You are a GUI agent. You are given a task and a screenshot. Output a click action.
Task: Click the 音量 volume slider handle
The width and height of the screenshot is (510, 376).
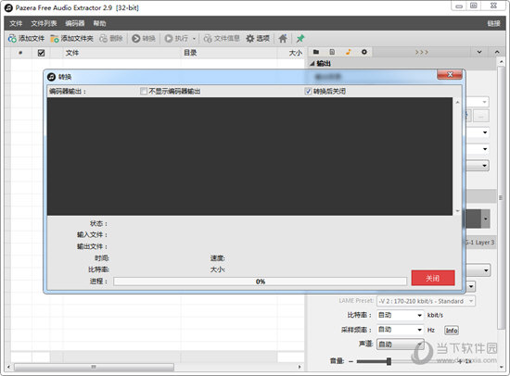click(389, 361)
